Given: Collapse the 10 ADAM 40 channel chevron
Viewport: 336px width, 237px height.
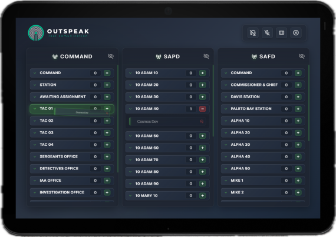Looking at the screenshot, I should 130,109.
